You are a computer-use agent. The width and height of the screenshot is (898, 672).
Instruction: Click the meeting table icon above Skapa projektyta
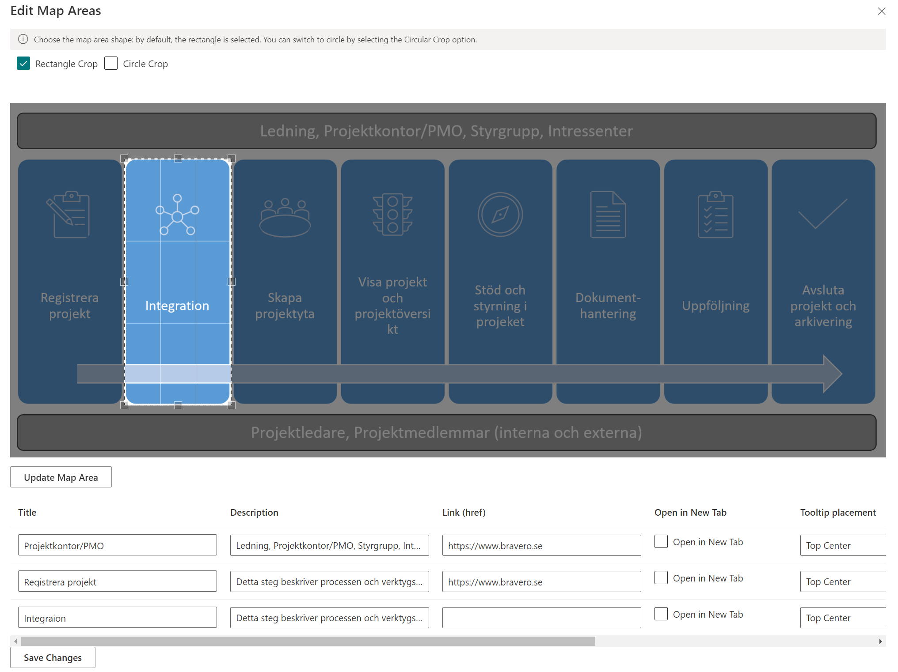[285, 217]
